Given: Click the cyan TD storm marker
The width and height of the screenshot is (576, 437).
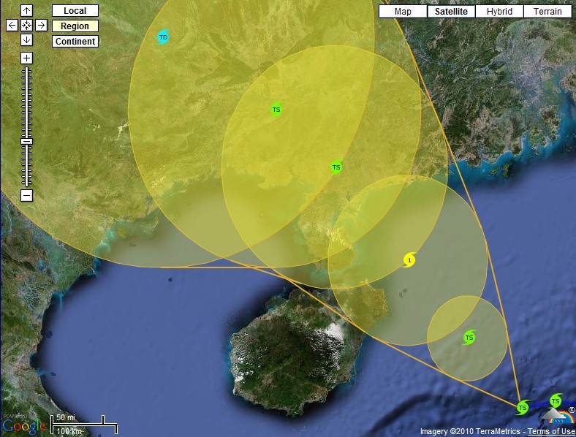Looking at the screenshot, I should pyautogui.click(x=163, y=37).
